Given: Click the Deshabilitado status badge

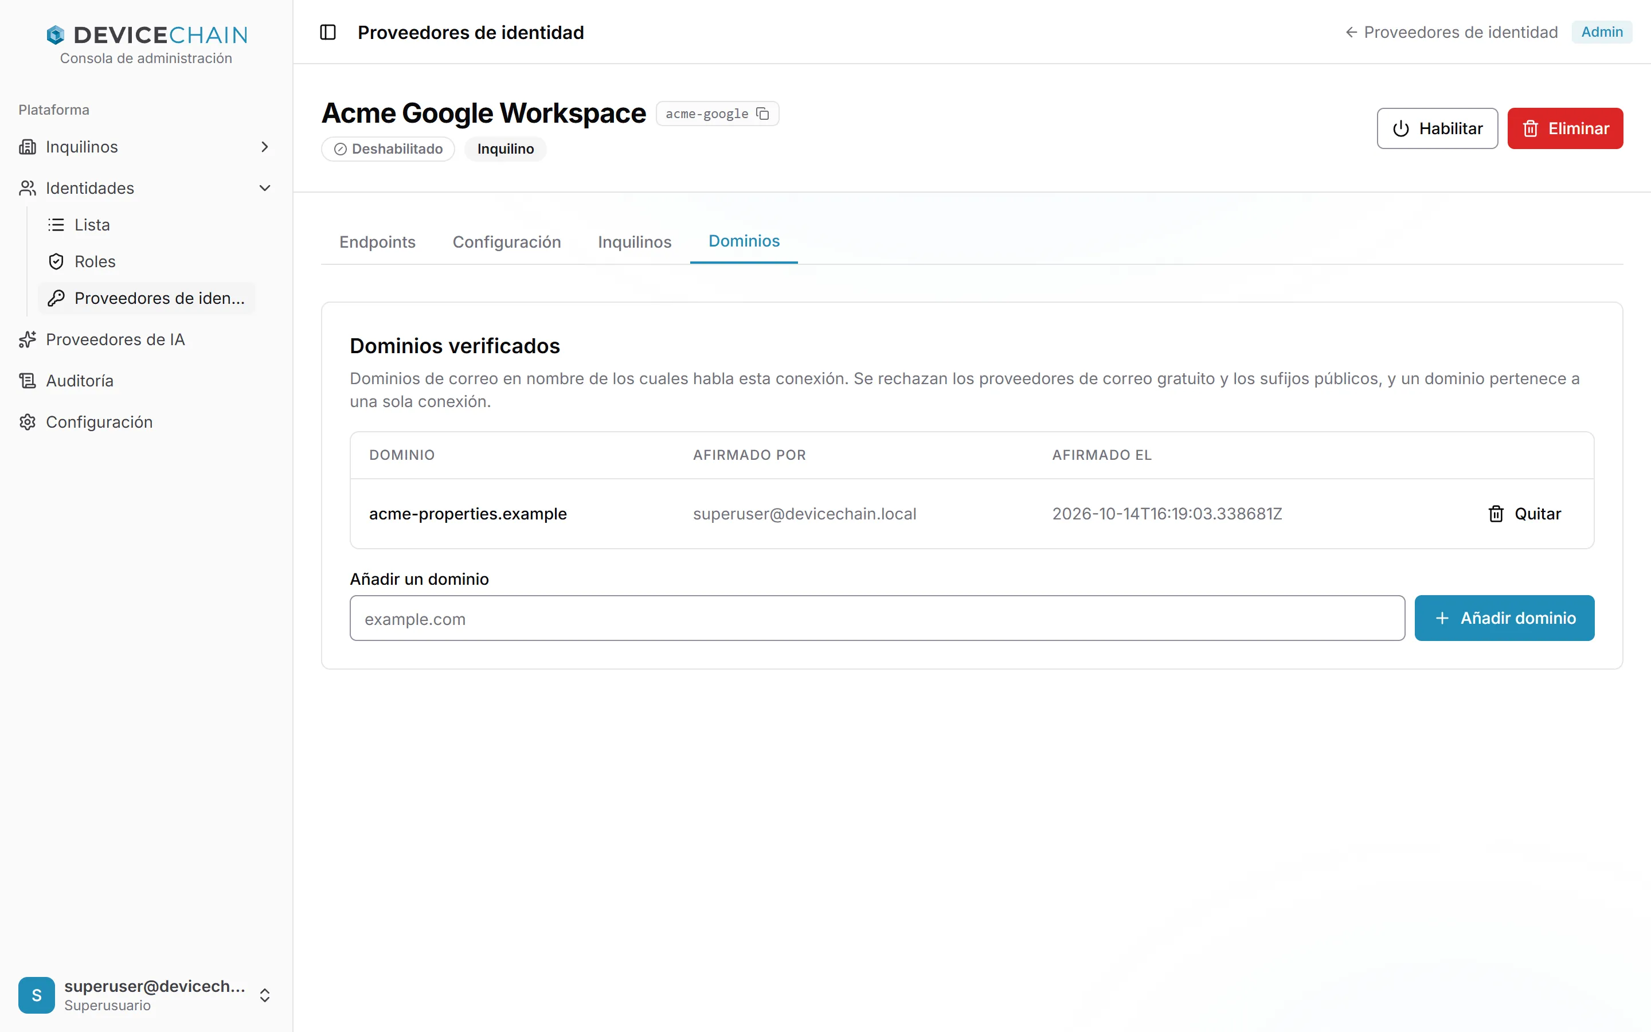Looking at the screenshot, I should tap(388, 149).
